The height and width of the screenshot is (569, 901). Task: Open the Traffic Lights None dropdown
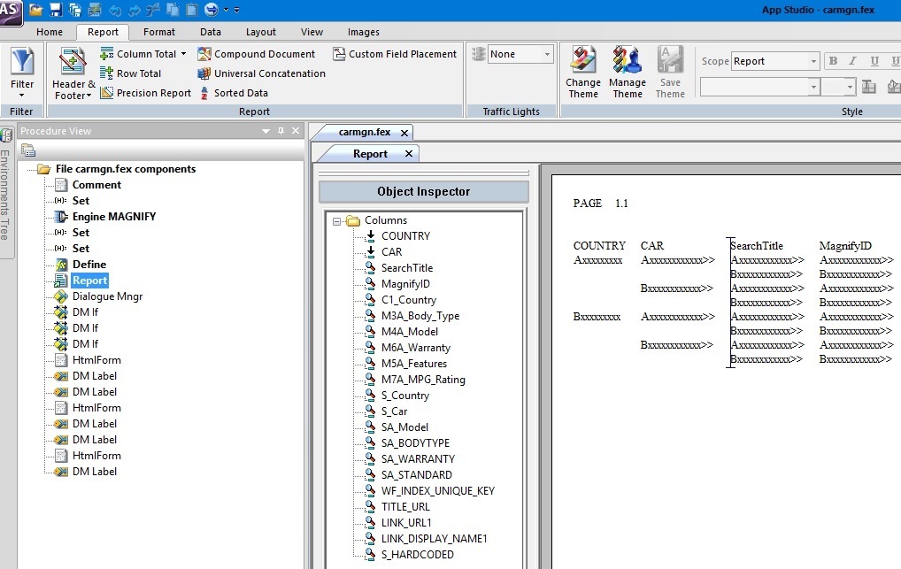[547, 55]
